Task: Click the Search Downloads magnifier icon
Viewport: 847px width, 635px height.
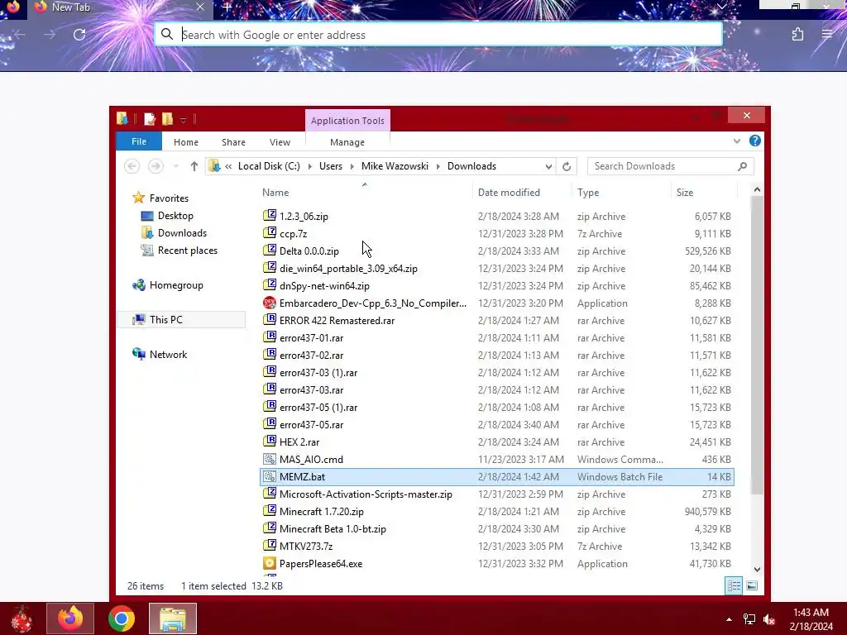Action: click(742, 166)
